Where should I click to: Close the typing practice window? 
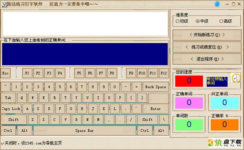click(x=240, y=4)
